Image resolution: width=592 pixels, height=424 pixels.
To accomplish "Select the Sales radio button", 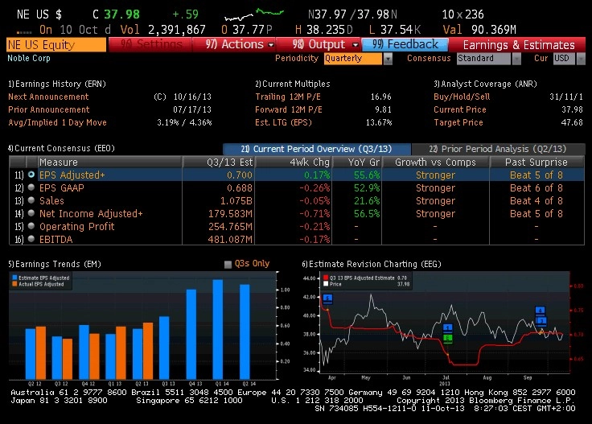I will [x=31, y=200].
